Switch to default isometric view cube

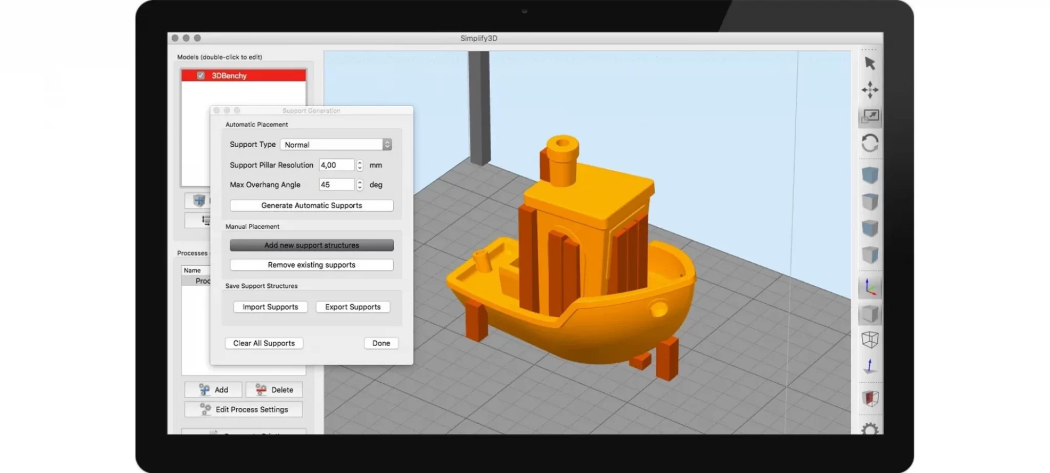(870, 175)
